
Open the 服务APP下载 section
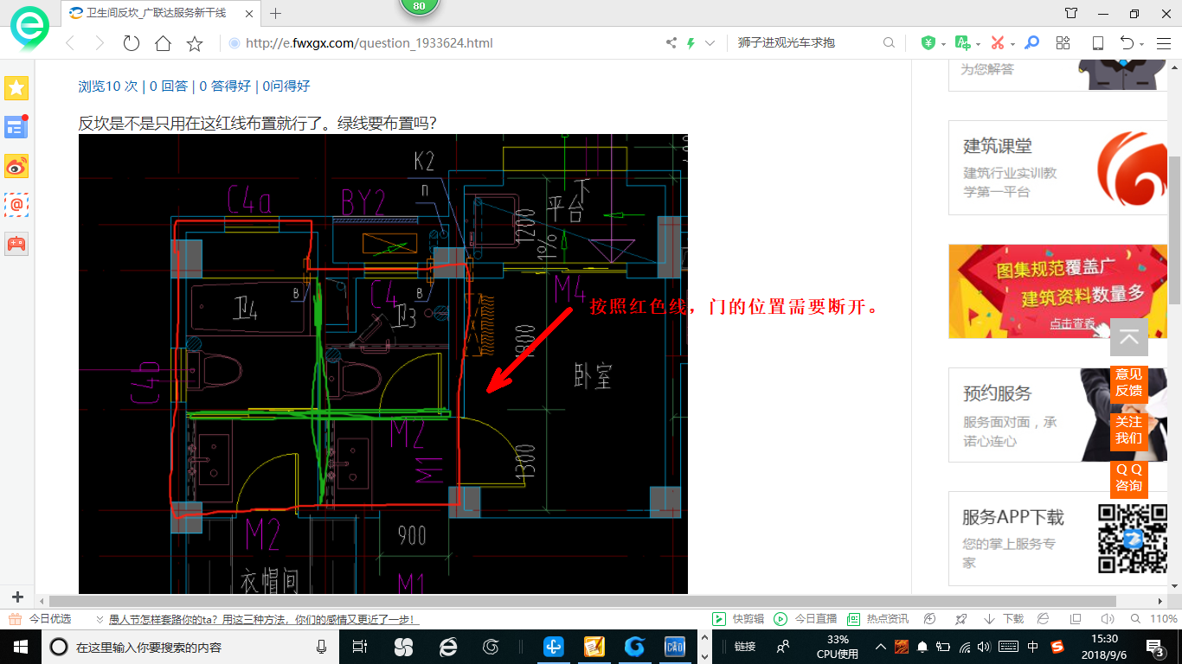pos(1058,539)
